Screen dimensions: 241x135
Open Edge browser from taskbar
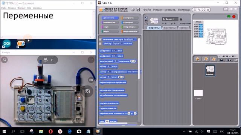point(70,132)
